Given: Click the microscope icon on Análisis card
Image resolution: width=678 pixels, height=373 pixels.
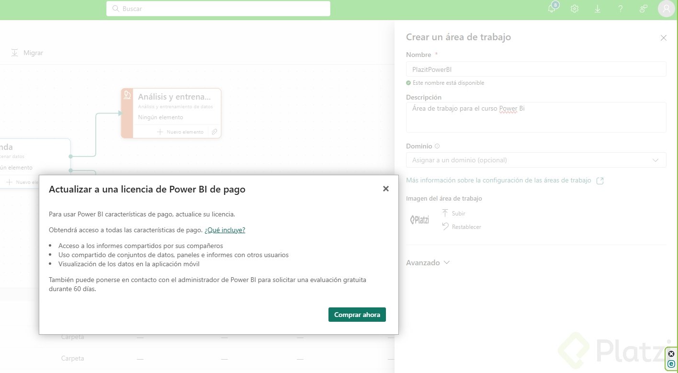Looking at the screenshot, I should click(127, 95).
